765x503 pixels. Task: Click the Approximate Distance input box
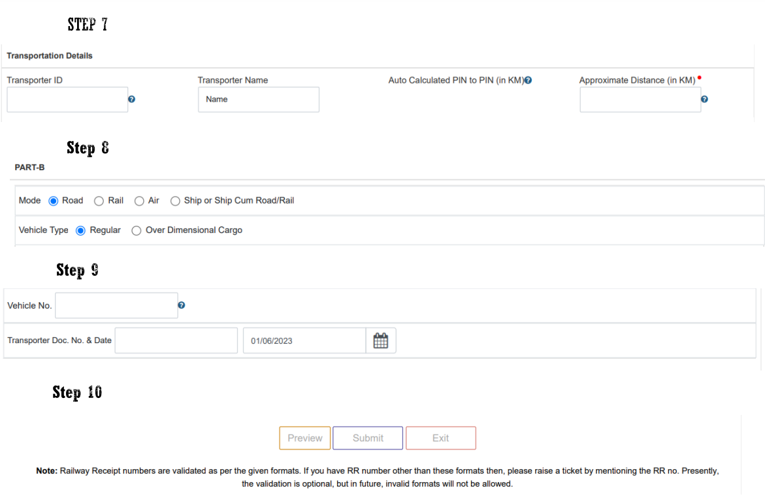tap(640, 100)
